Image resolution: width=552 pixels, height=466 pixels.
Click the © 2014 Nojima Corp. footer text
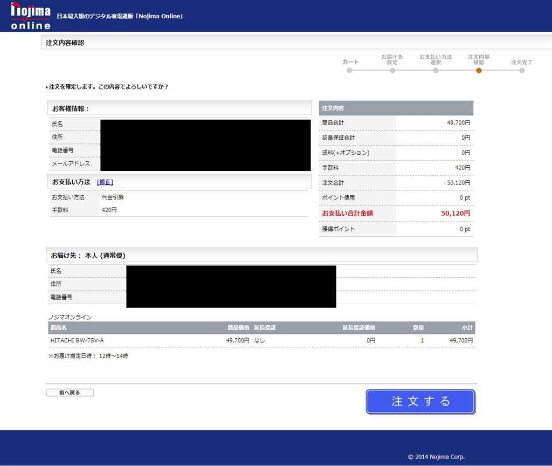[x=437, y=456]
